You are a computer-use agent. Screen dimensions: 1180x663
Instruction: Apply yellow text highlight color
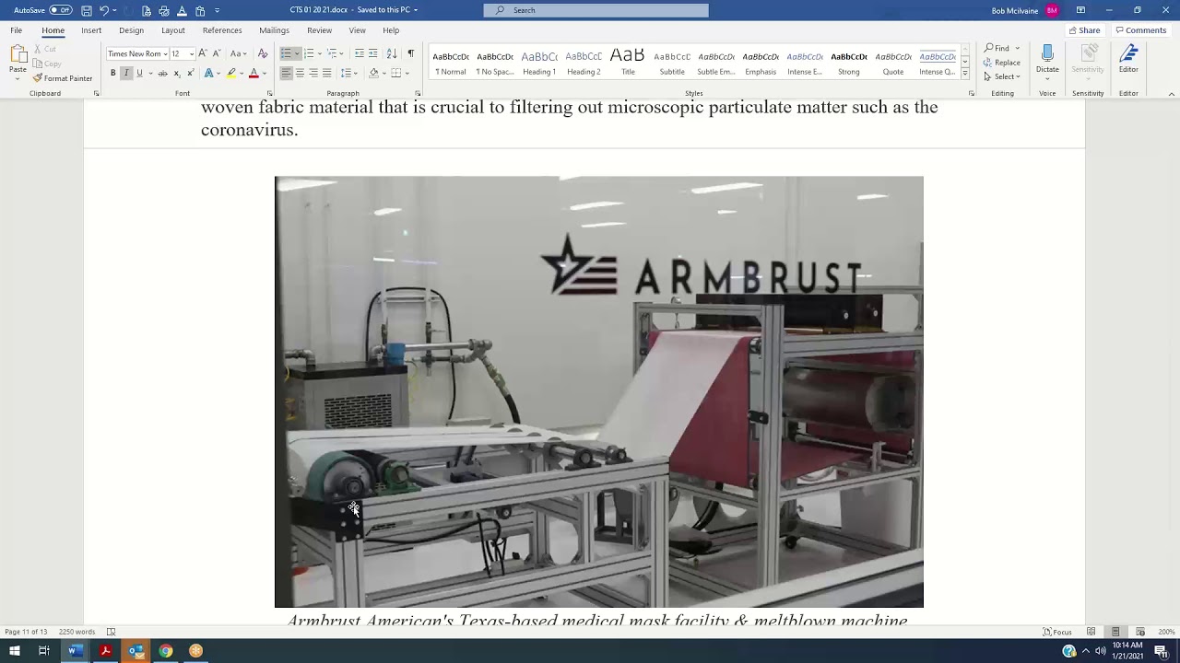pyautogui.click(x=231, y=73)
